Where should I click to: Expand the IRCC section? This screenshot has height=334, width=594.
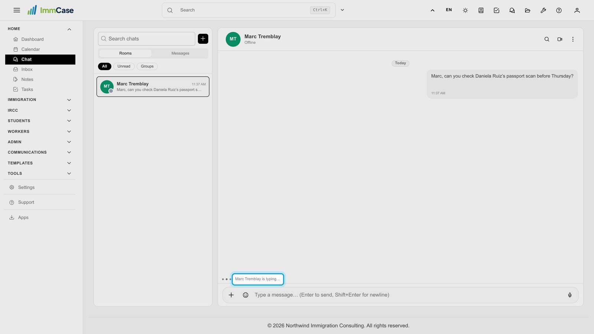tap(40, 111)
